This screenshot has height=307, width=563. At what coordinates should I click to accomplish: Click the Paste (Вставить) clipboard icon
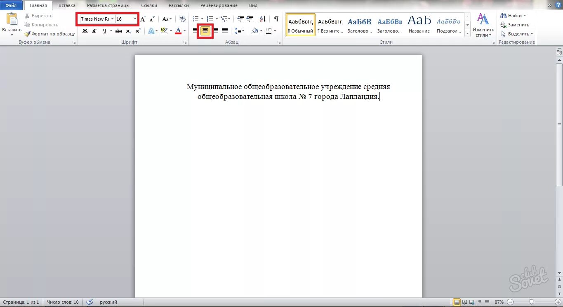point(12,19)
